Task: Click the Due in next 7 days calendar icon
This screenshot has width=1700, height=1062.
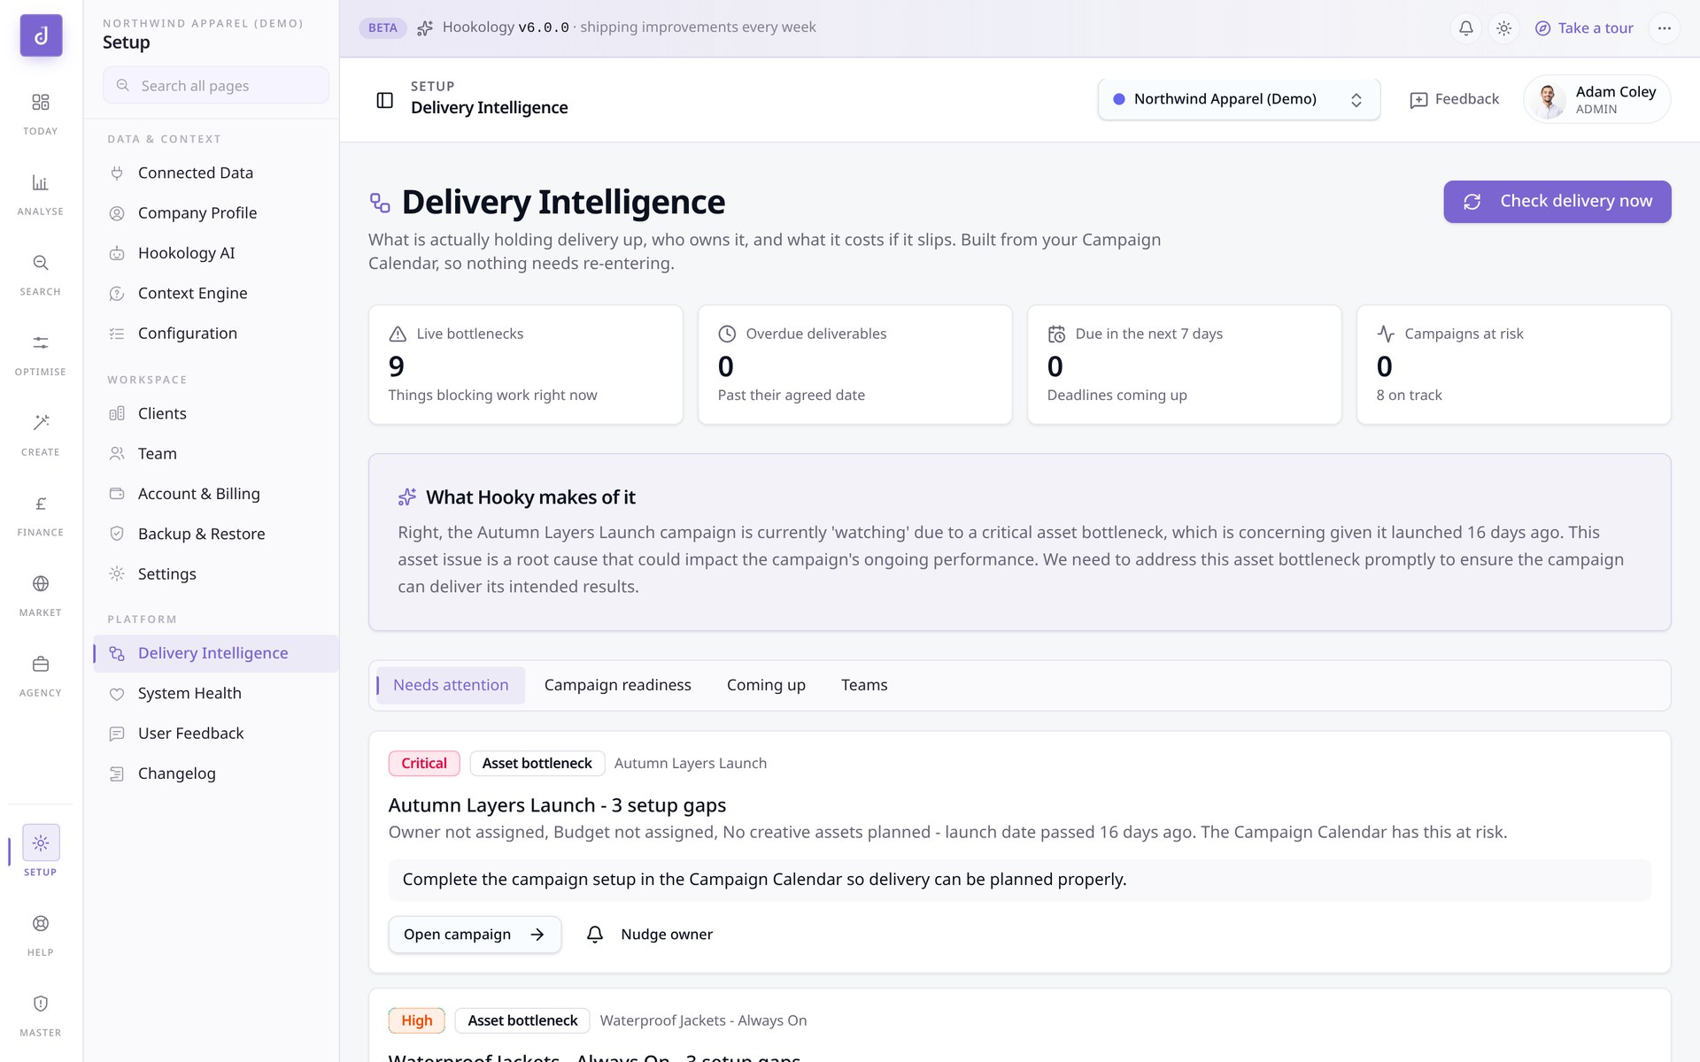Action: (1056, 334)
